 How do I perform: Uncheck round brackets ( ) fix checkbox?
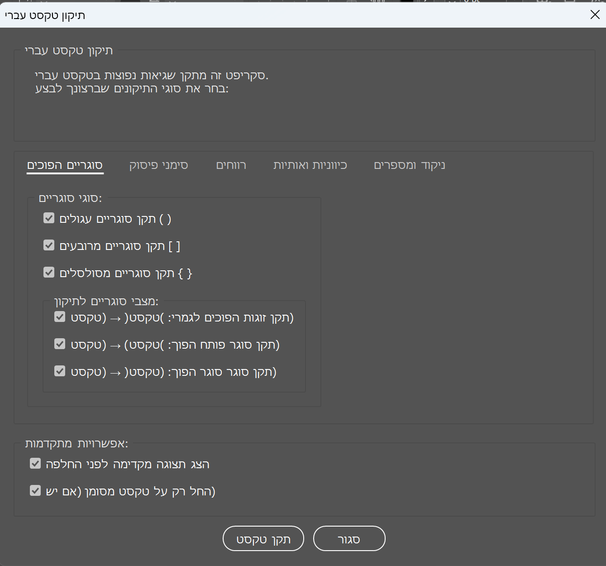(x=49, y=218)
